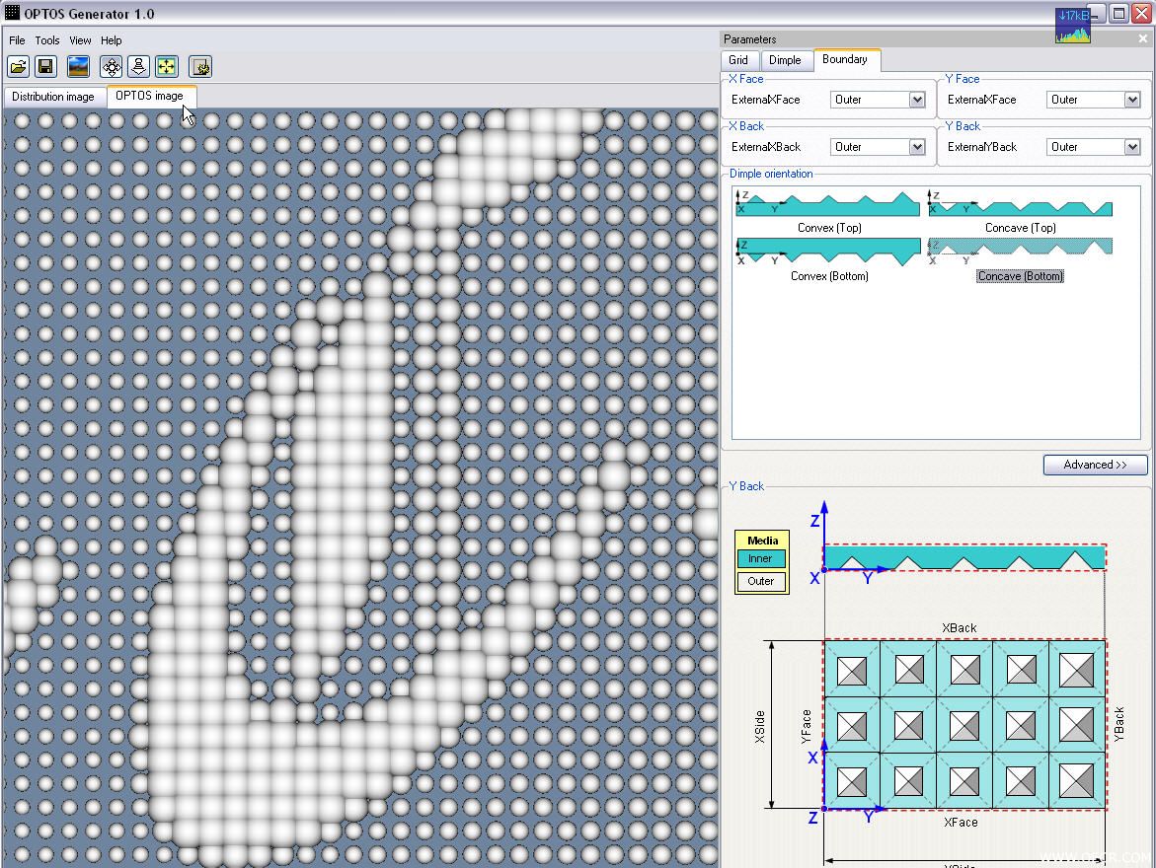
Task: Click the stamp with down arrow icon
Action: pos(138,67)
